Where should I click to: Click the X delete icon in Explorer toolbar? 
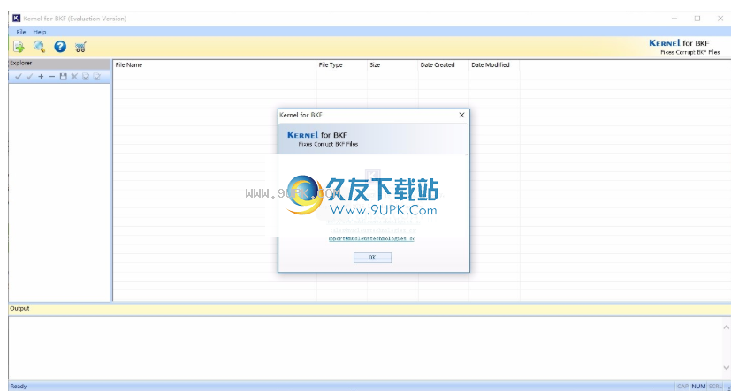[x=74, y=77]
